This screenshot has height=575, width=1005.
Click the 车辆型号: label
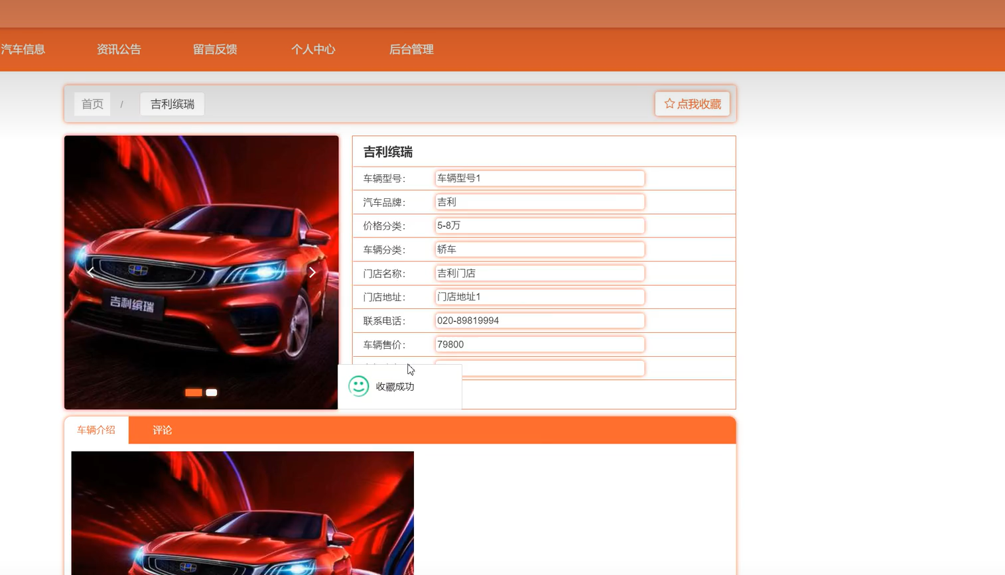click(x=384, y=178)
